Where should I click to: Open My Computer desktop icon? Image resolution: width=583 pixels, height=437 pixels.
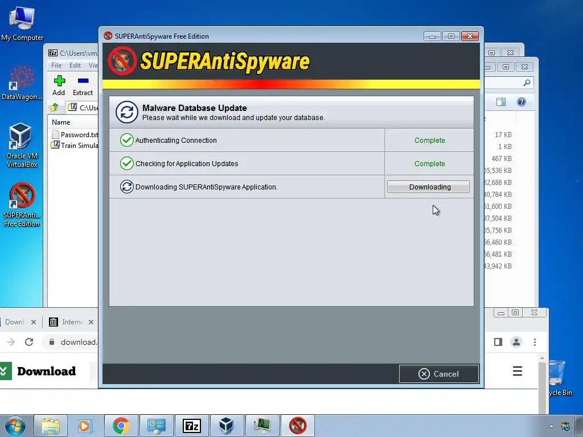(x=22, y=23)
